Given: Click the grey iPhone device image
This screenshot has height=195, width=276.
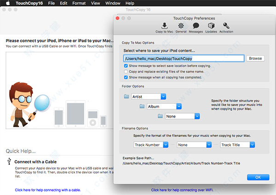Looking at the screenshot, I should pyautogui.click(x=58, y=117).
